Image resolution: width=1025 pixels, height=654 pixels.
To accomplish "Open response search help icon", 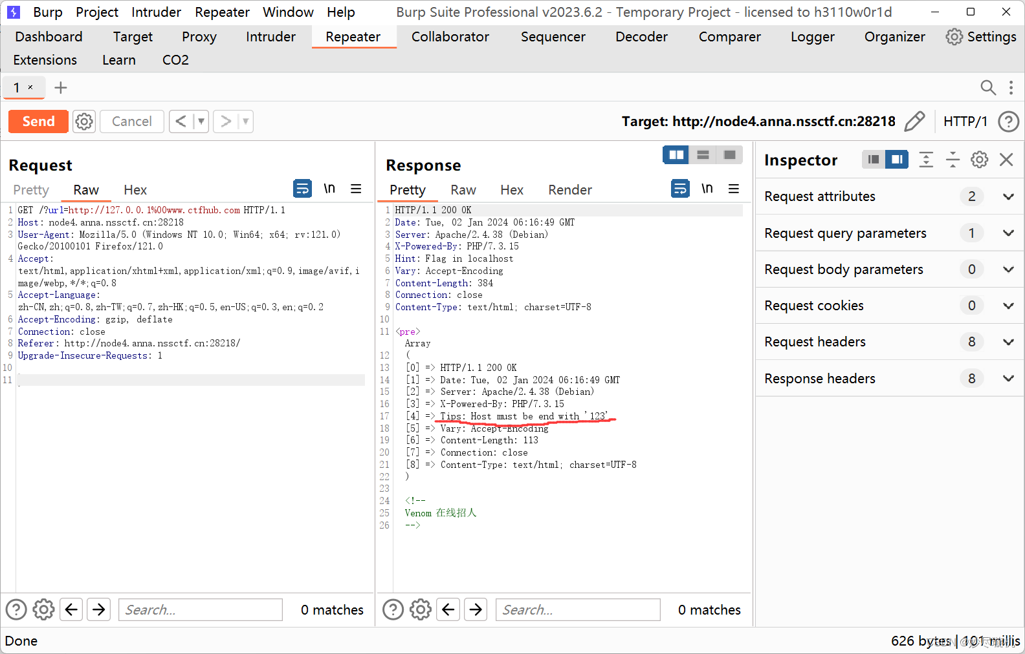I will (x=393, y=609).
